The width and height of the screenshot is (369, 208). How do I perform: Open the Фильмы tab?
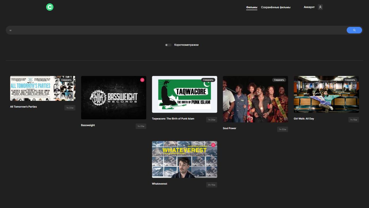point(252,7)
